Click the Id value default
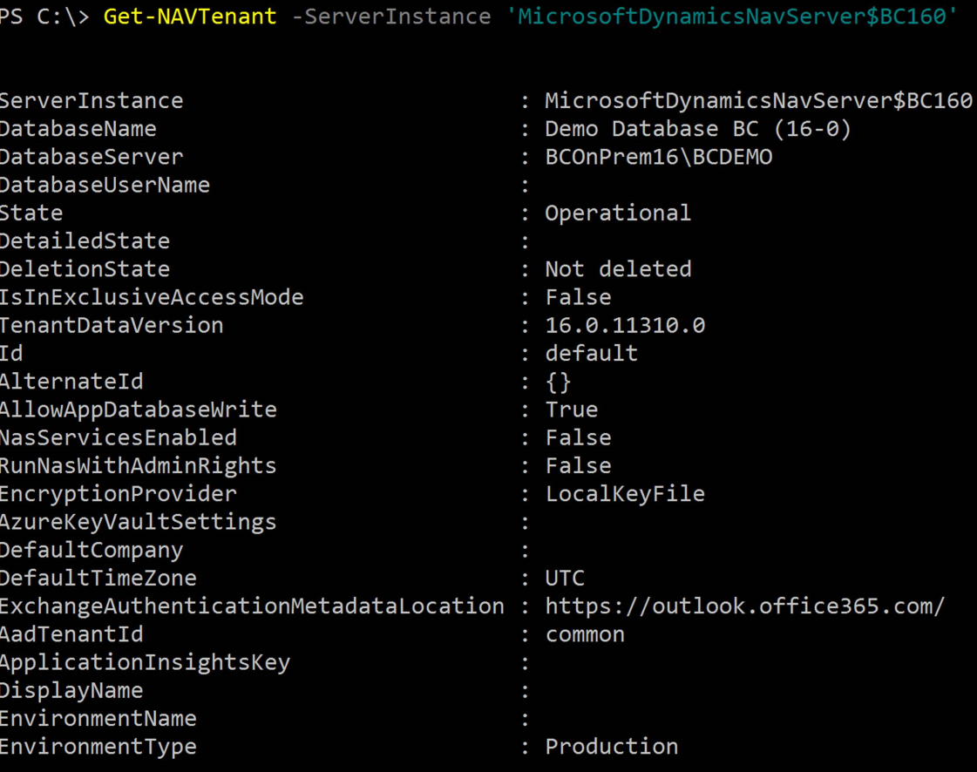The width and height of the screenshot is (977, 772). point(591,353)
